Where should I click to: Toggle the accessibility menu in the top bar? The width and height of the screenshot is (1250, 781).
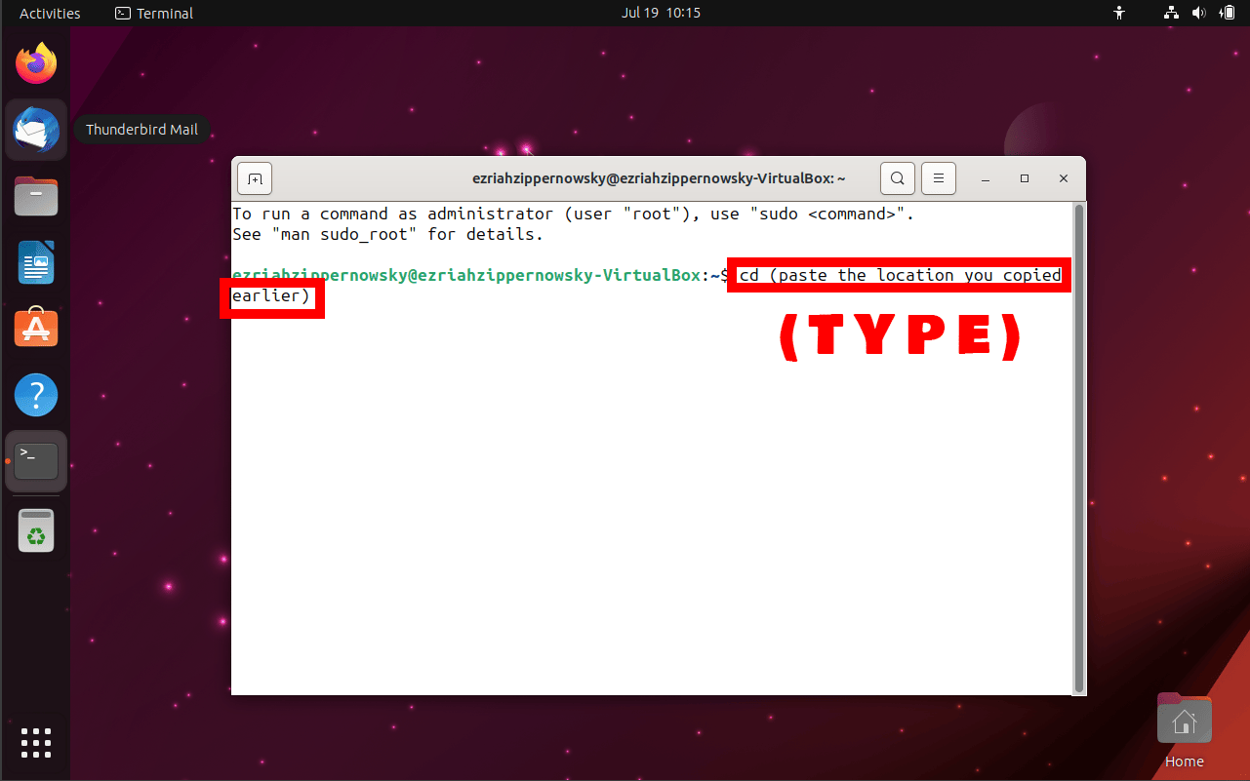pos(1119,13)
